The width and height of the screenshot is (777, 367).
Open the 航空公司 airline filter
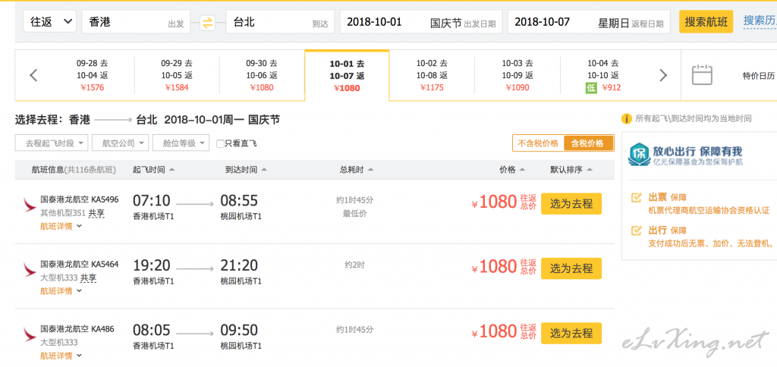(x=121, y=143)
